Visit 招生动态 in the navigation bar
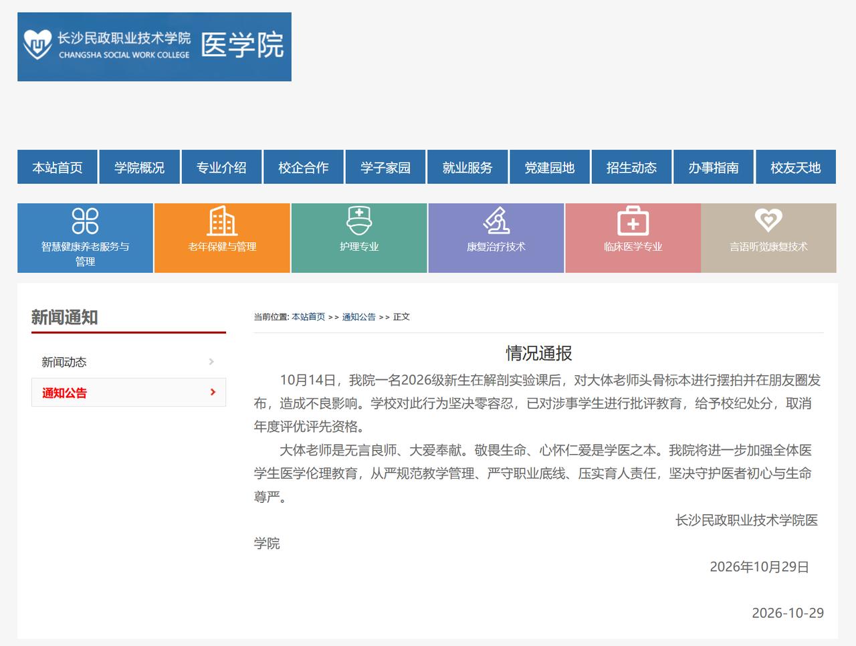The image size is (856, 646). click(x=631, y=167)
